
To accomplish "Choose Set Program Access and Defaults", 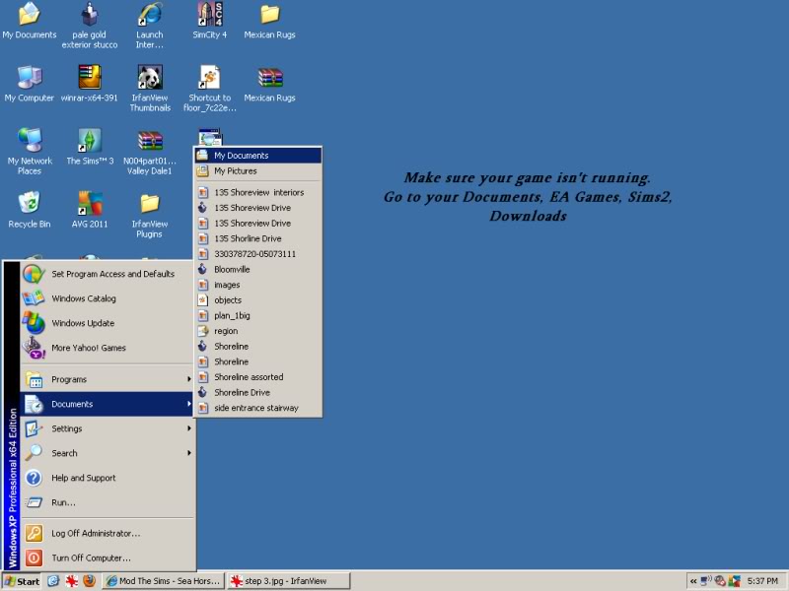I will (107, 274).
